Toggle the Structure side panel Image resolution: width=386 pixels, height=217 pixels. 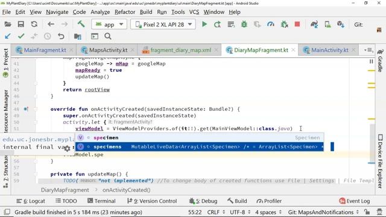tap(5, 172)
